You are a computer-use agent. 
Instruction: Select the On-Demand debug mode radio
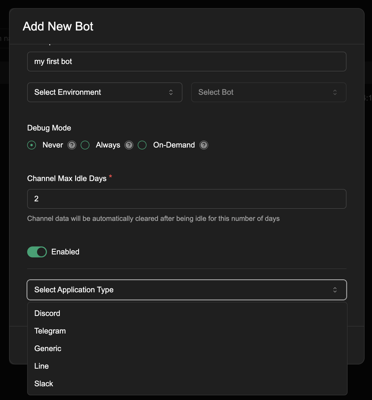(142, 145)
